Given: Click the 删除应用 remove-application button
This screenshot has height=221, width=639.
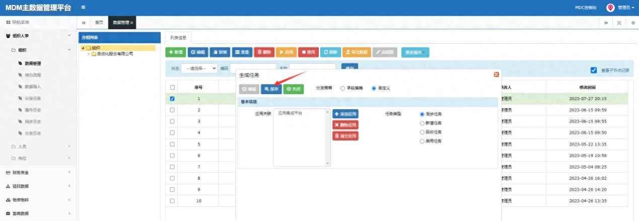Looking at the screenshot, I should 345,125.
